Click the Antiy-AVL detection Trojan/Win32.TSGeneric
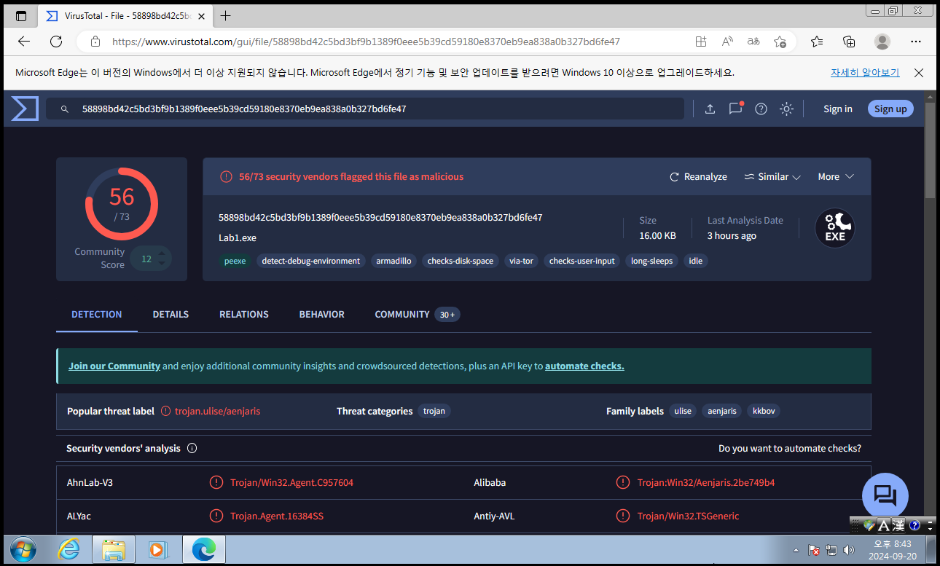The height and width of the screenshot is (566, 940). (x=688, y=516)
